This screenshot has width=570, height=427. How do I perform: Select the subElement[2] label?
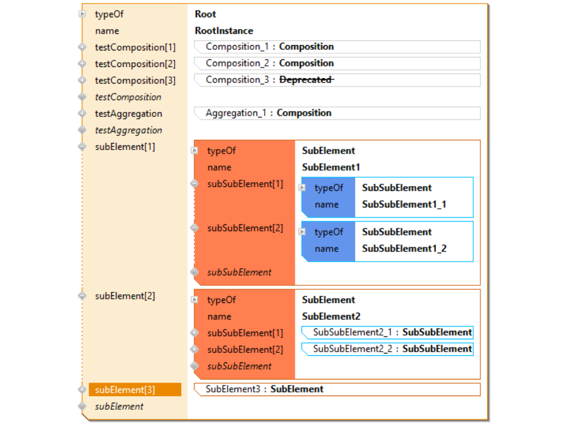point(125,296)
